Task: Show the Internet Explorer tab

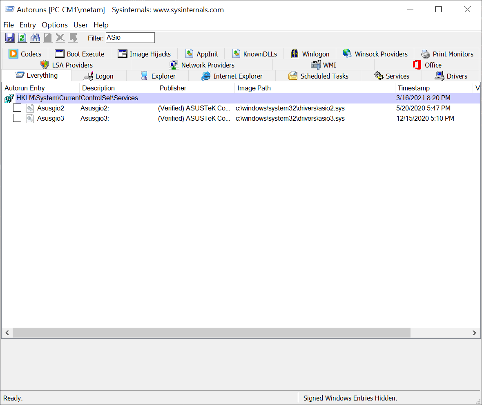Action: coord(232,76)
